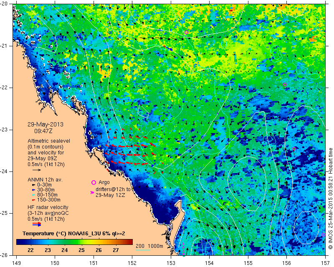Click the black altimetric velocity scale arrow

coord(37,170)
